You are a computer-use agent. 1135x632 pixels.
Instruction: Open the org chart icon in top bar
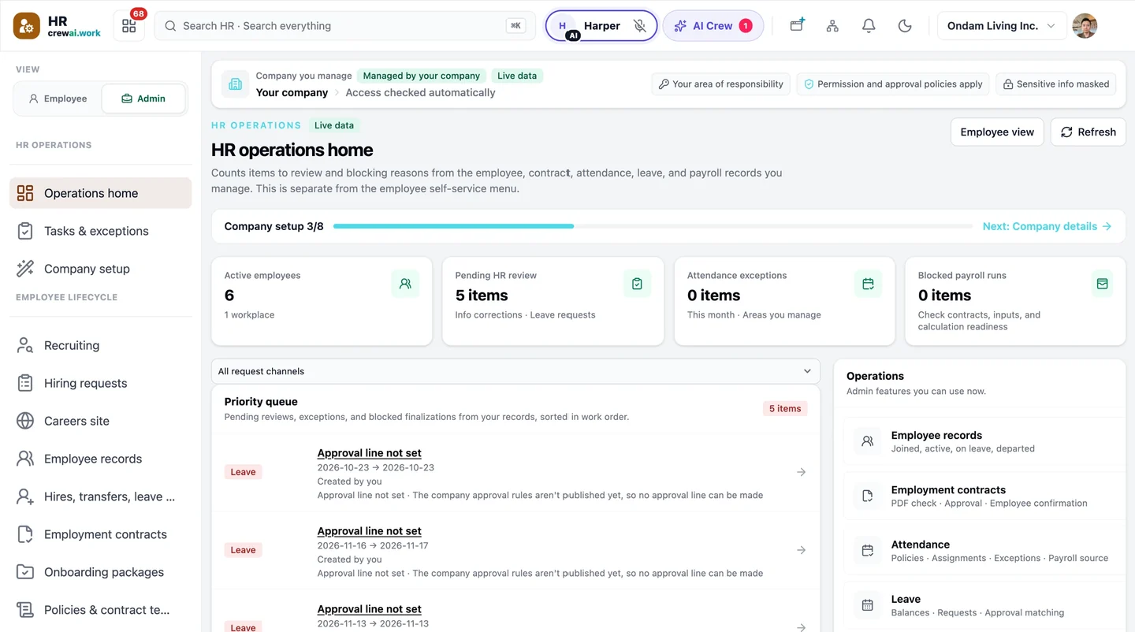832,26
